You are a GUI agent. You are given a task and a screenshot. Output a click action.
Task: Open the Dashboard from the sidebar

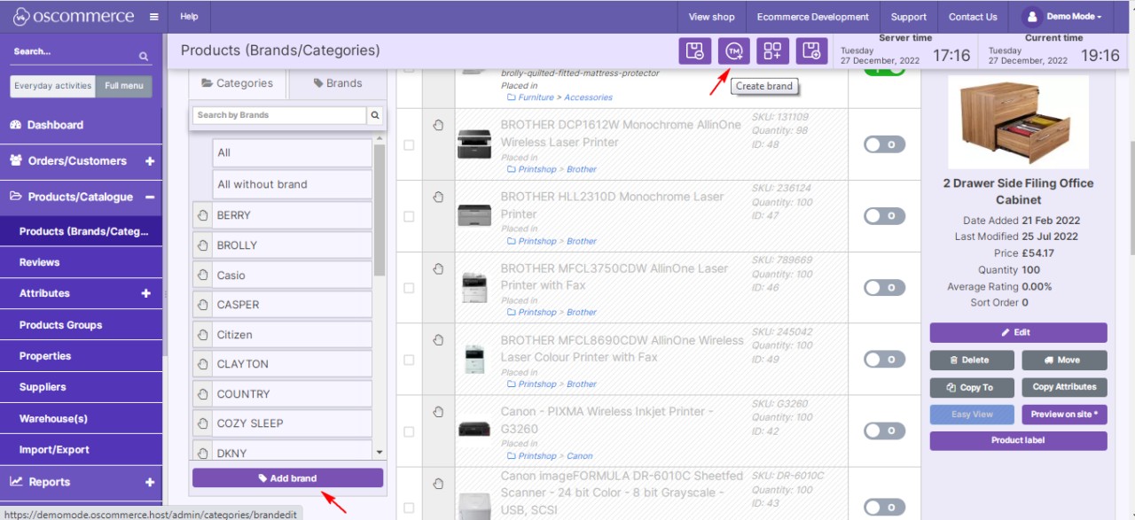click(55, 125)
